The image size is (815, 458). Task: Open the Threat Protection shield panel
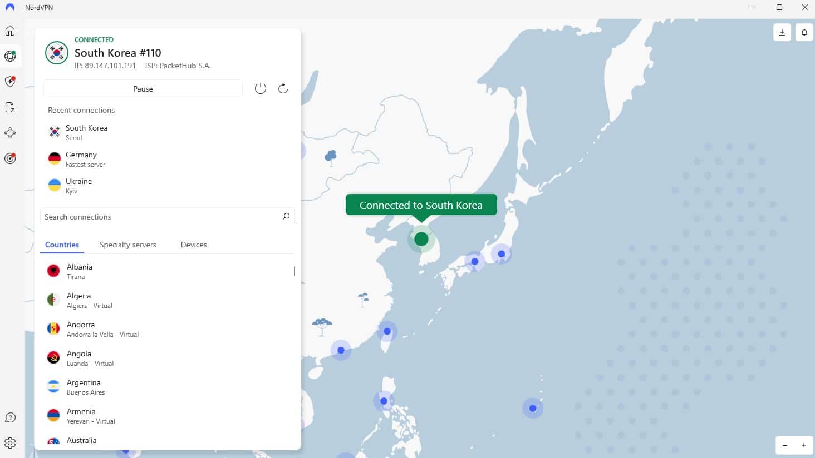tap(10, 81)
